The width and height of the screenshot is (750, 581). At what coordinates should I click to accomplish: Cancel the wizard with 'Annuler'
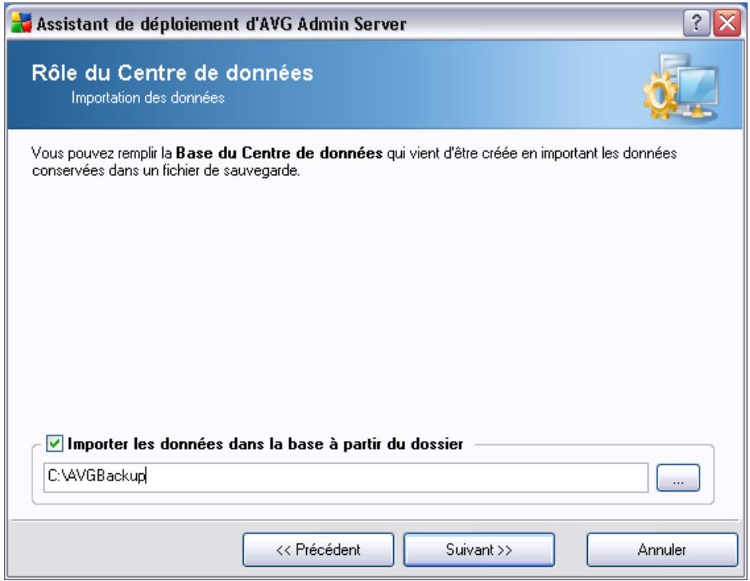(x=662, y=549)
